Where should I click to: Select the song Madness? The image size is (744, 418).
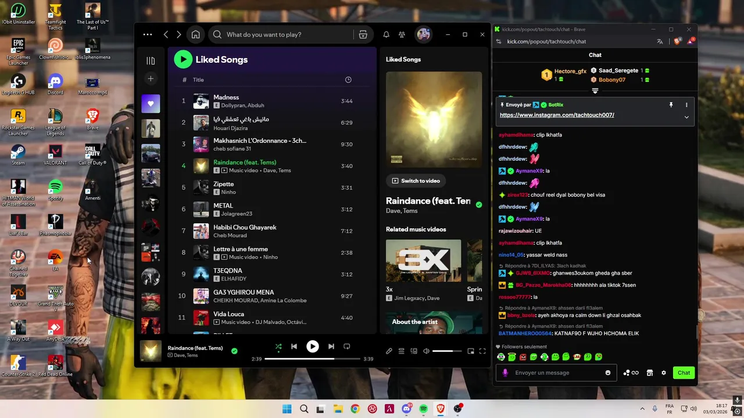(226, 97)
